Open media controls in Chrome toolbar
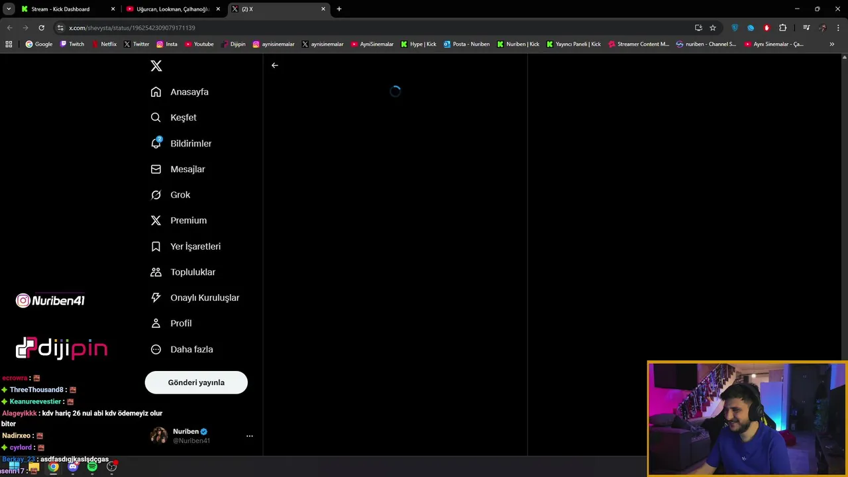 point(806,28)
